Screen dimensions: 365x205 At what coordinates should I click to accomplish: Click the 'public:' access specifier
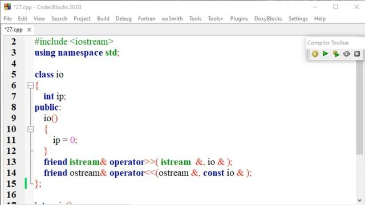pos(48,108)
